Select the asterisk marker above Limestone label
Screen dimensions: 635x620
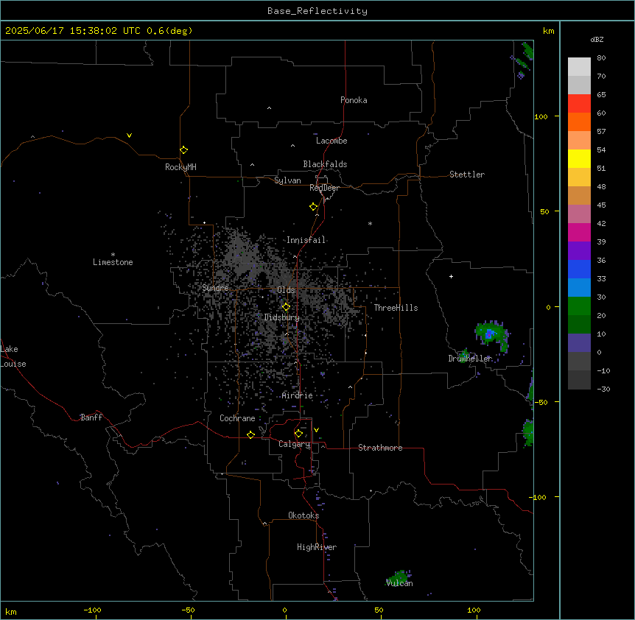pyautogui.click(x=113, y=255)
